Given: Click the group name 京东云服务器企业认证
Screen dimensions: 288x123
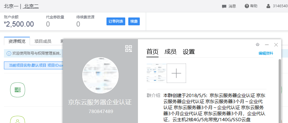Looking at the screenshot, I should [100, 102].
